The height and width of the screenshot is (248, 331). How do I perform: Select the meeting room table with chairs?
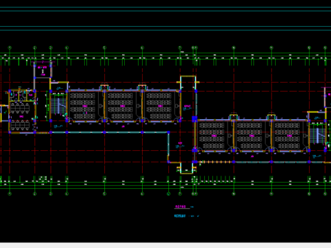(x=19, y=108)
